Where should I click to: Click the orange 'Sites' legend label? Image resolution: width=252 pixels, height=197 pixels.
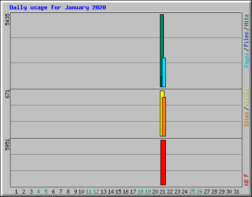pos(246,119)
